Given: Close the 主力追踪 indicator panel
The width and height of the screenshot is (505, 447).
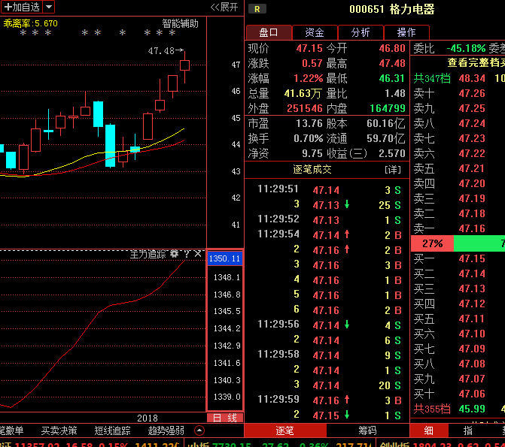Looking at the screenshot, I should coord(198,255).
